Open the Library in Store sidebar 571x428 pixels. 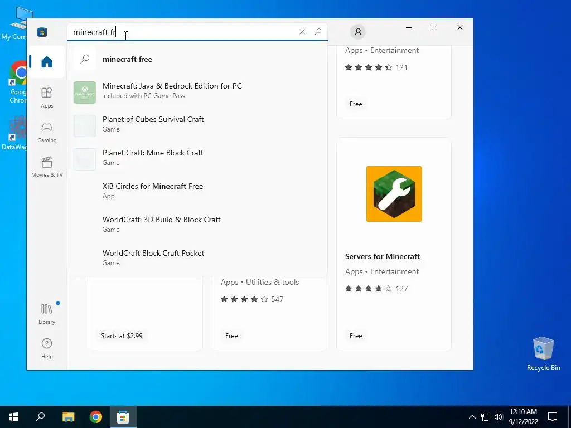[47, 314]
